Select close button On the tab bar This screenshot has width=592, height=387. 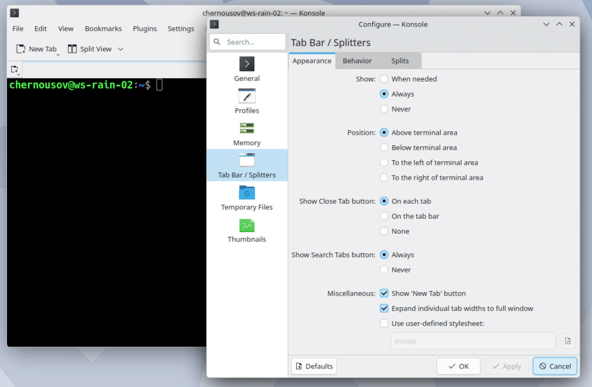coord(410,216)
